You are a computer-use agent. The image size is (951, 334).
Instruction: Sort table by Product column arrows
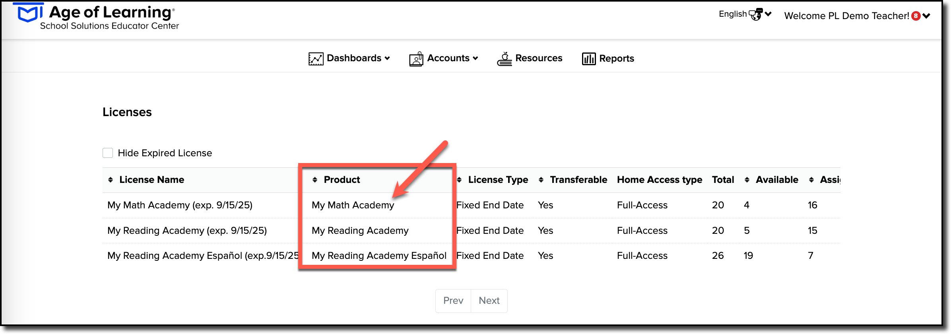point(315,180)
